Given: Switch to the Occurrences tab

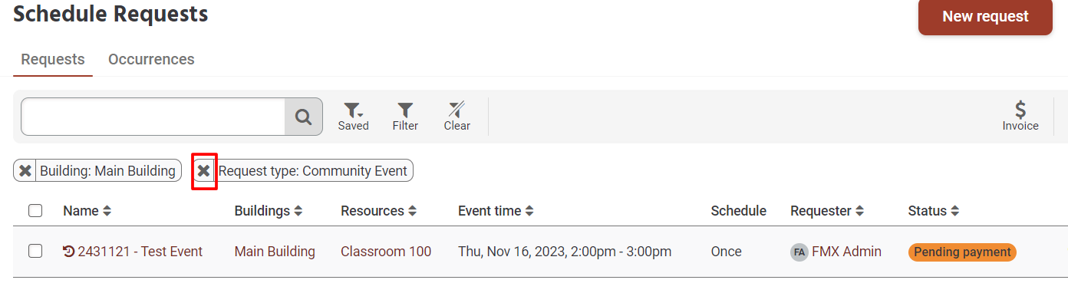Looking at the screenshot, I should (x=151, y=59).
